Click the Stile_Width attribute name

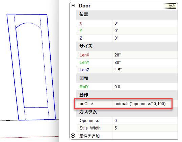pyautogui.click(x=90, y=128)
